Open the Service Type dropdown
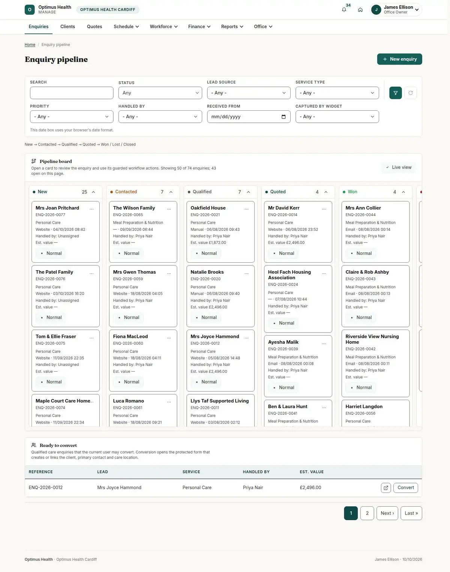This screenshot has height=572, width=450. [337, 93]
